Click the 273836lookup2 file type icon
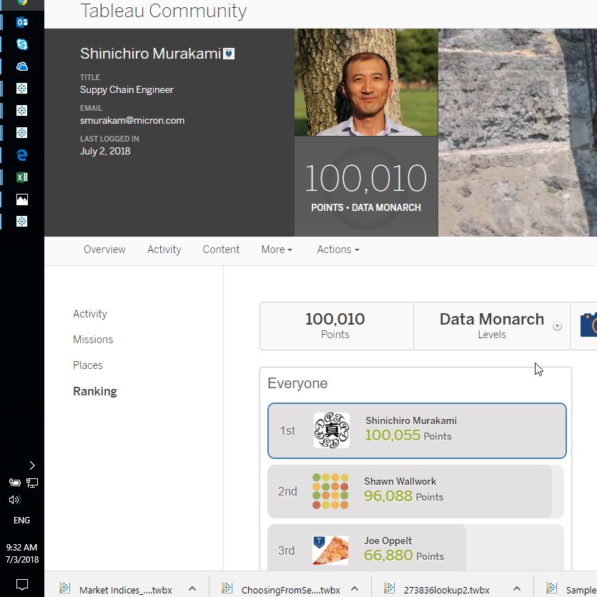The width and height of the screenshot is (597, 597). 389,588
